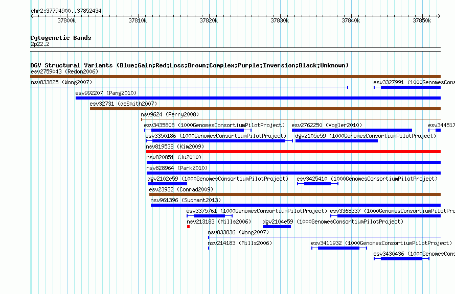455x294 pixels.
Task: Open the nsv833825 (Wong2007) variant label
Action: [61, 82]
